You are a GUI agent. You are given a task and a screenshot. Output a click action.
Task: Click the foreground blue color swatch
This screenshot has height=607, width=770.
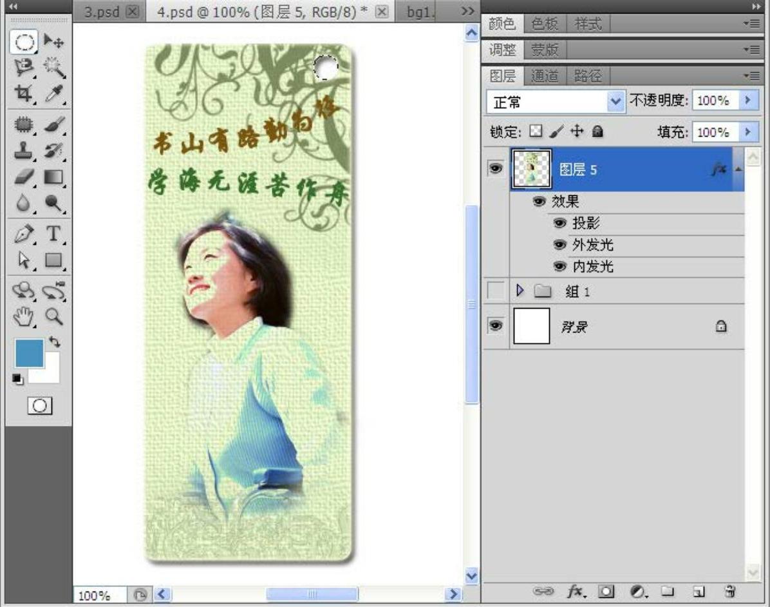pos(29,352)
